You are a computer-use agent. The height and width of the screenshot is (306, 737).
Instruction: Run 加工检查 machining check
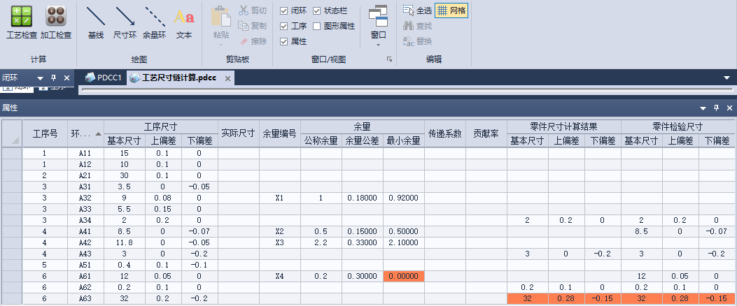click(x=56, y=22)
